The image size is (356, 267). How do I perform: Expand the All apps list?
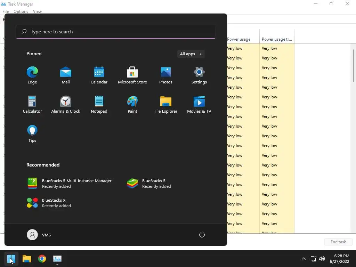click(x=191, y=54)
